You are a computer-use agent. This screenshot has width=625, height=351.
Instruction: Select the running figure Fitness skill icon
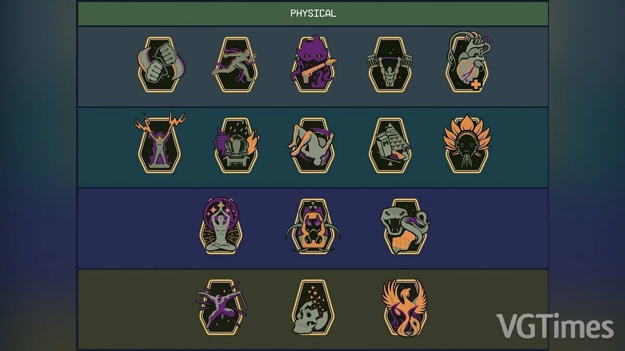point(236,65)
